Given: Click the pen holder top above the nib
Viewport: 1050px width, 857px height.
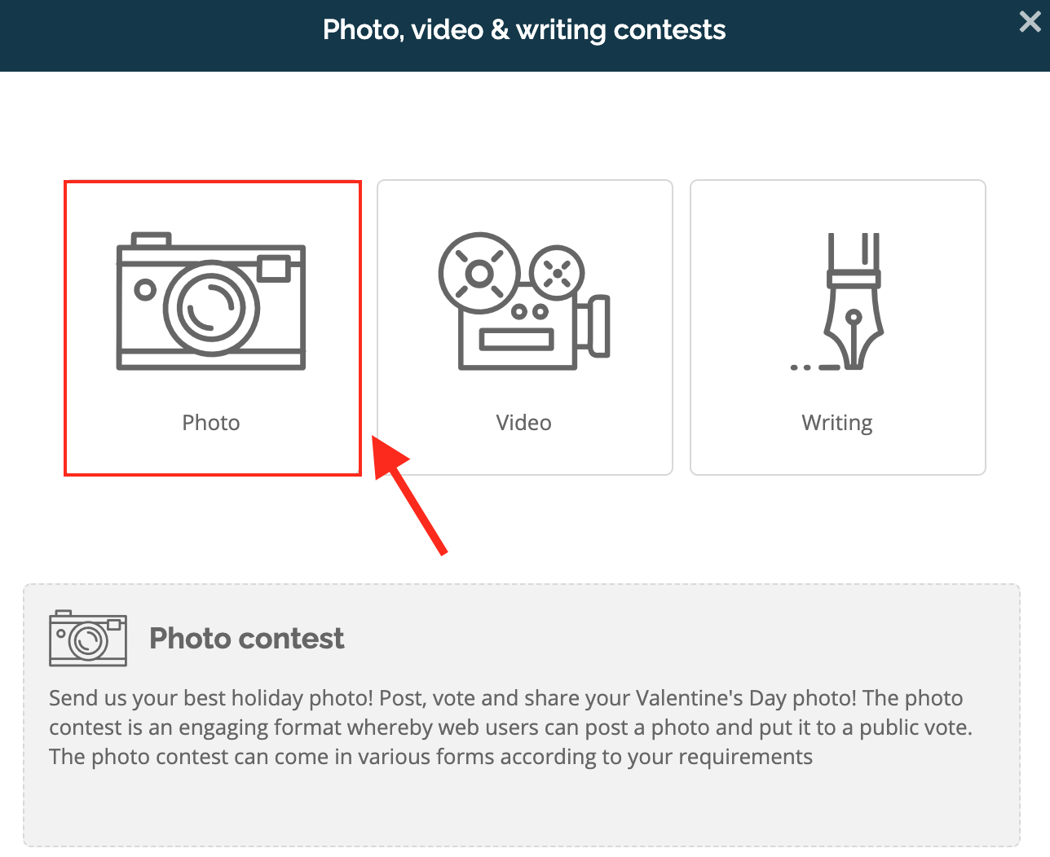Looking at the screenshot, I should pyautogui.click(x=854, y=261).
